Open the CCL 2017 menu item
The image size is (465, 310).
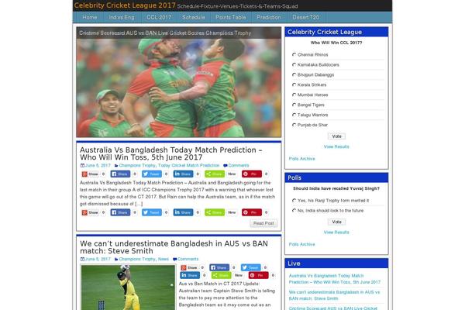[x=159, y=17]
